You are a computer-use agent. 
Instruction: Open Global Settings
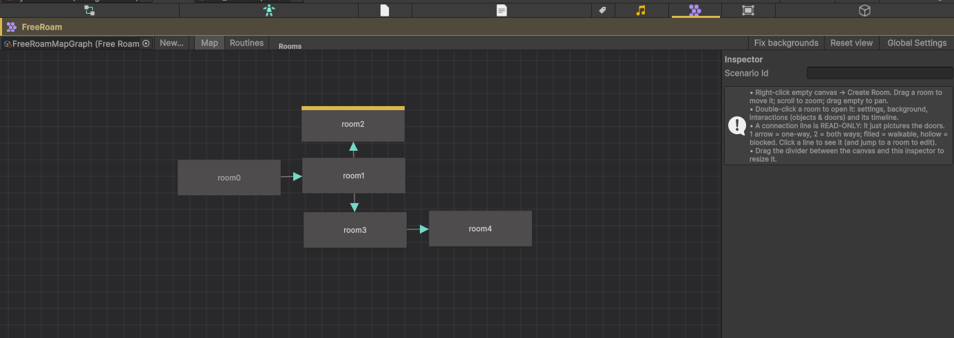point(917,43)
